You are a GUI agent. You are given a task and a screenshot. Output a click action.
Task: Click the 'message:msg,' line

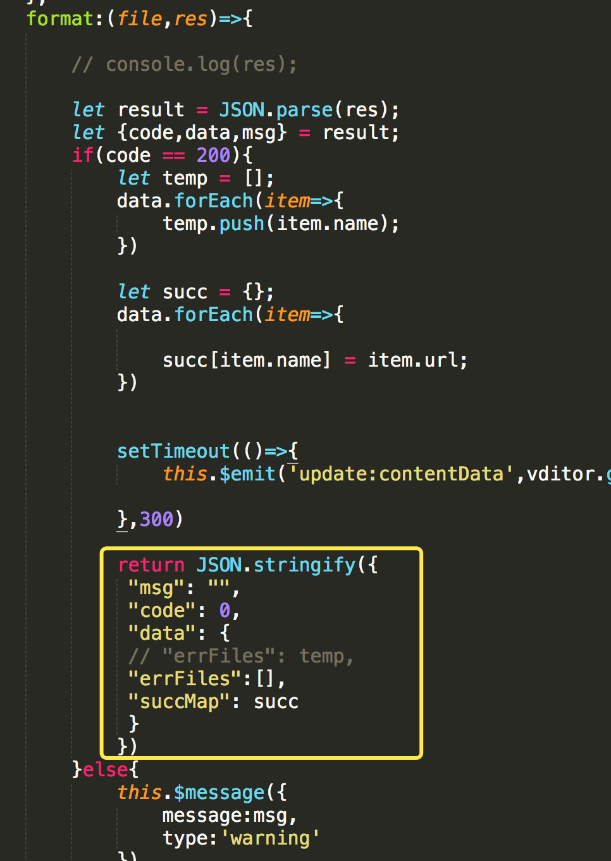click(230, 815)
